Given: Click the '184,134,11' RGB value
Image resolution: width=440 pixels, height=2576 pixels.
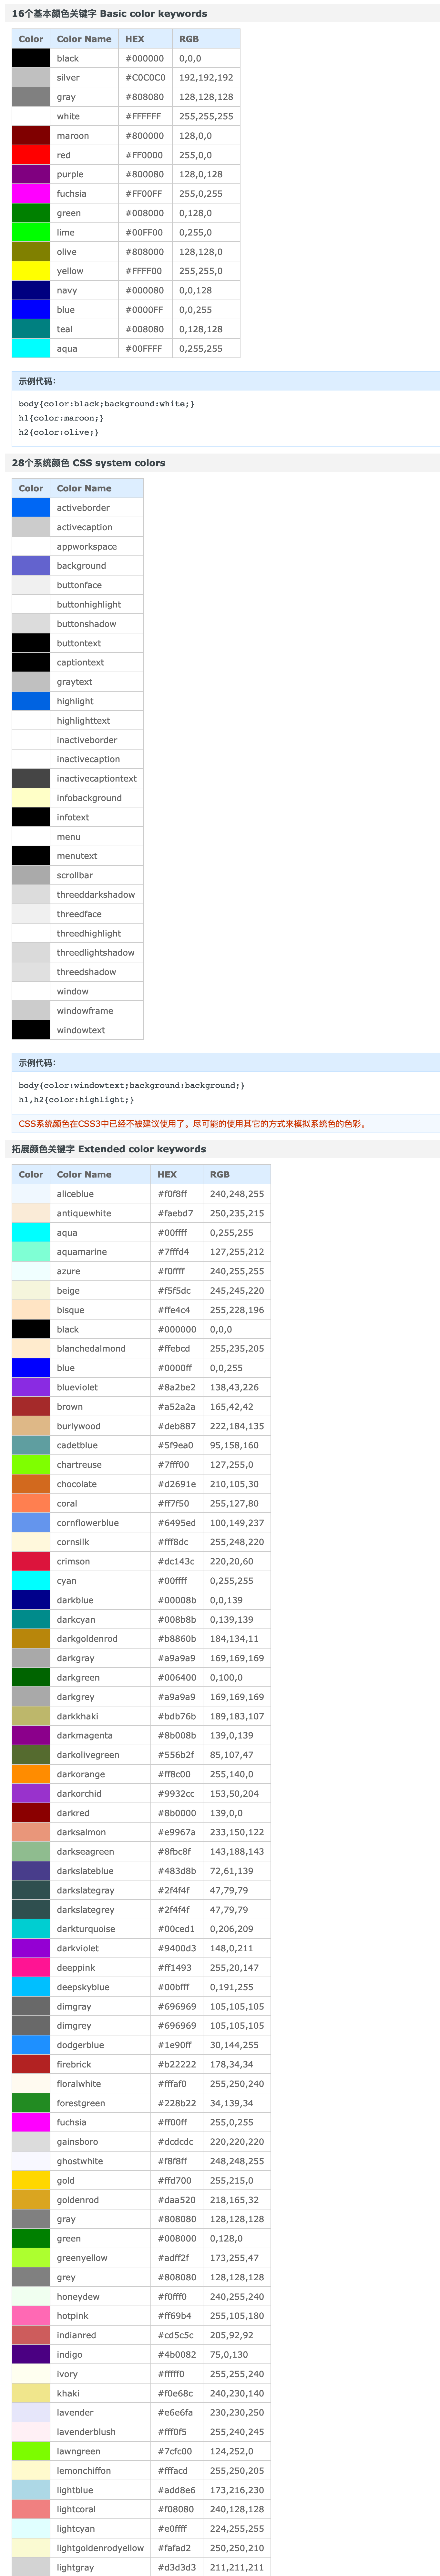Looking at the screenshot, I should [233, 1639].
